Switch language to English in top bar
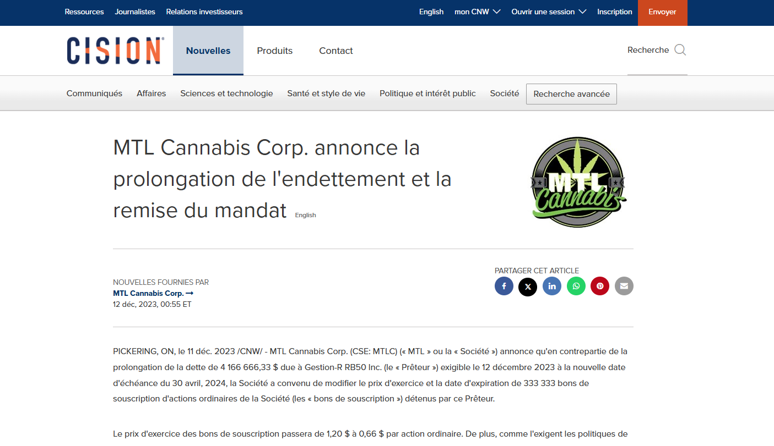The height and width of the screenshot is (446, 774). point(431,12)
